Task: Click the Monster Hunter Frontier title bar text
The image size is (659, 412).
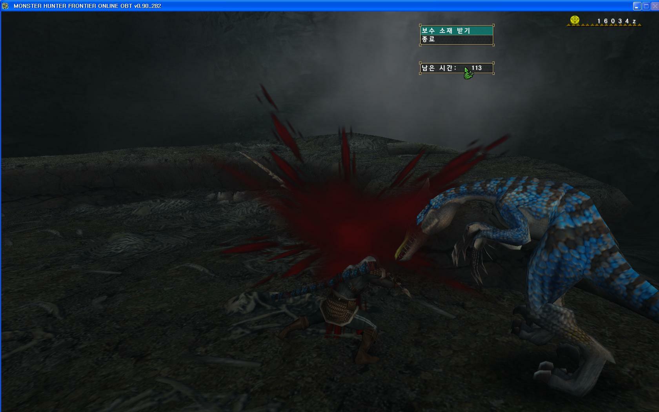Action: click(87, 6)
